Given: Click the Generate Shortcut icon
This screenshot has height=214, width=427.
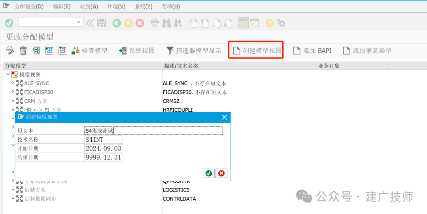Looking at the screenshot, I should pyautogui.click(x=255, y=23).
